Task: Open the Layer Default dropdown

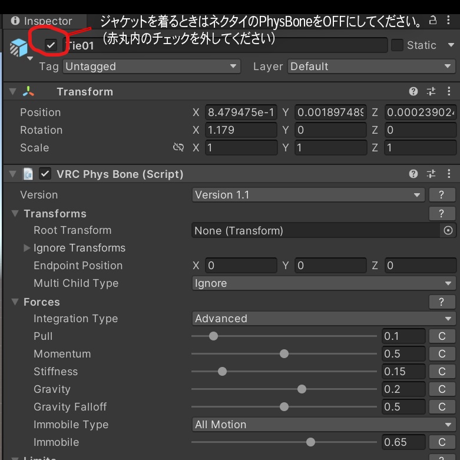Action: [x=371, y=67]
